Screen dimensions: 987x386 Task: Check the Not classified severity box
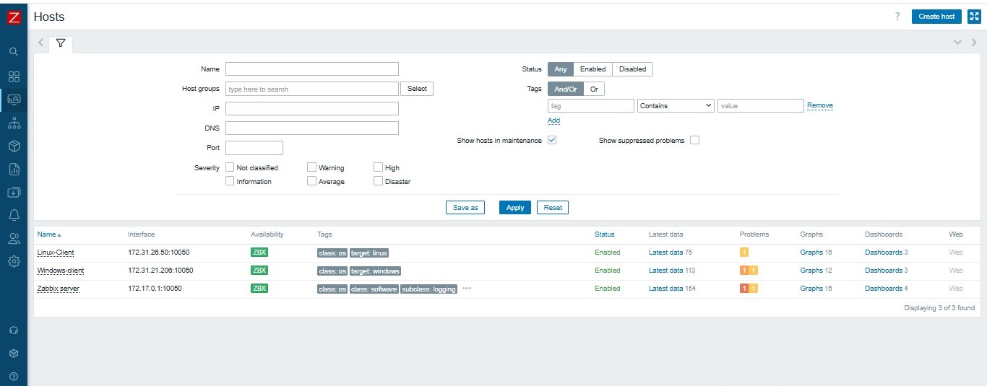click(230, 167)
